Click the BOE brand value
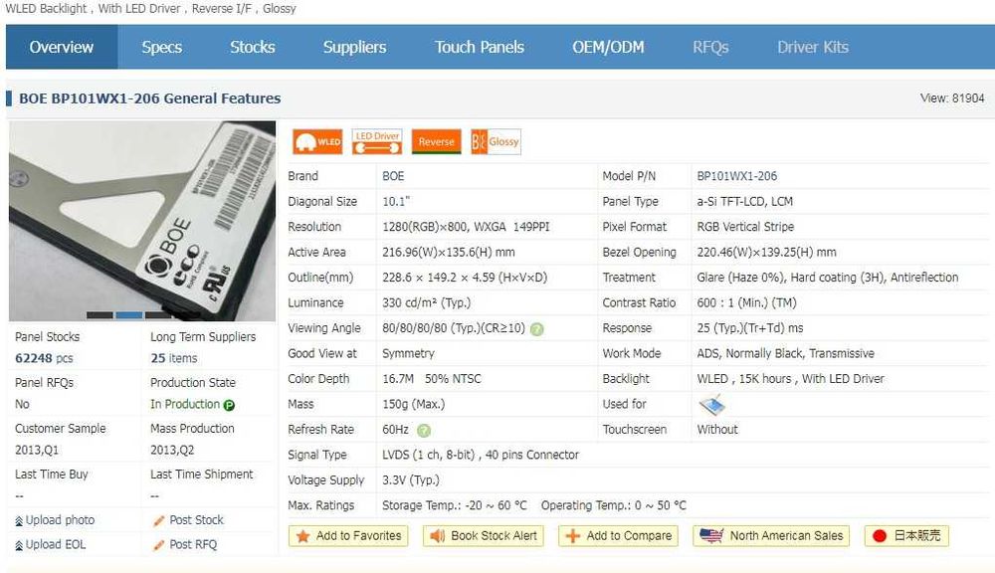Viewport: 995px width, 573px height. pos(393,176)
